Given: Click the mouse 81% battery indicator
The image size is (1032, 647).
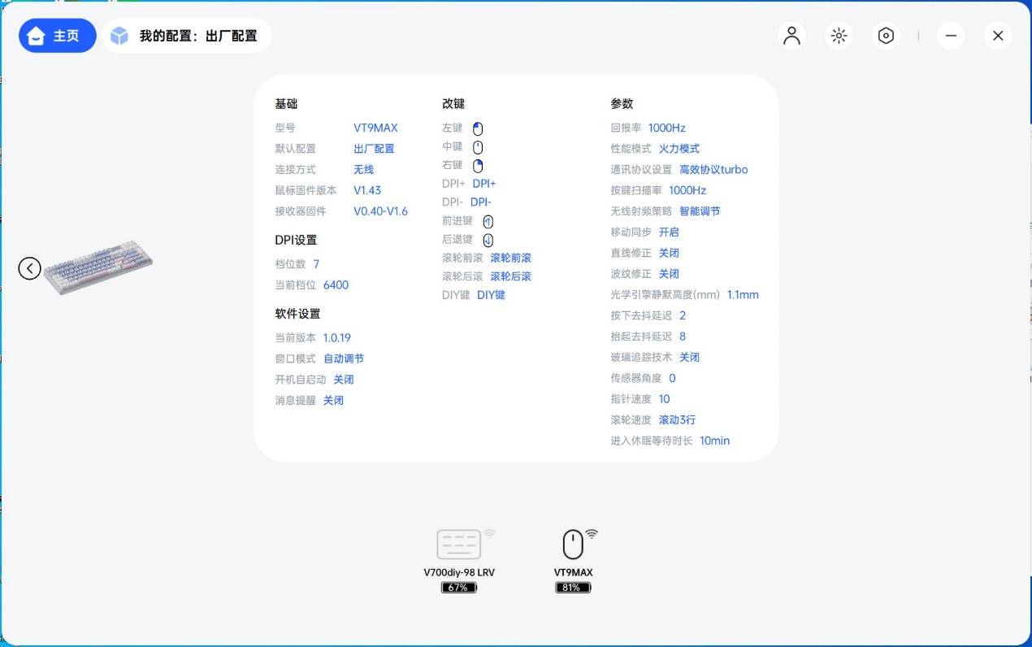Looking at the screenshot, I should (x=573, y=587).
